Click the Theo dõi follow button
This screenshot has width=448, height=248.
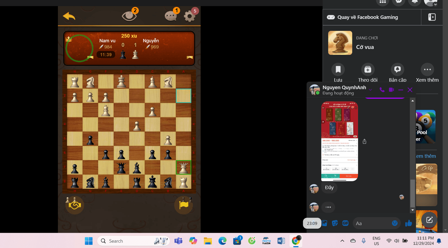point(368,70)
